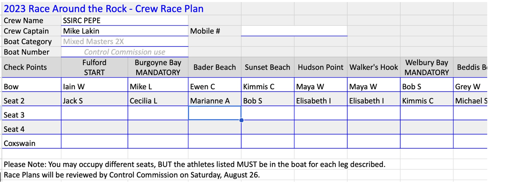Screen dimensions: 520x189
Task: Click the empty Coxswain cell under Hudson Point
Action: click(321, 141)
